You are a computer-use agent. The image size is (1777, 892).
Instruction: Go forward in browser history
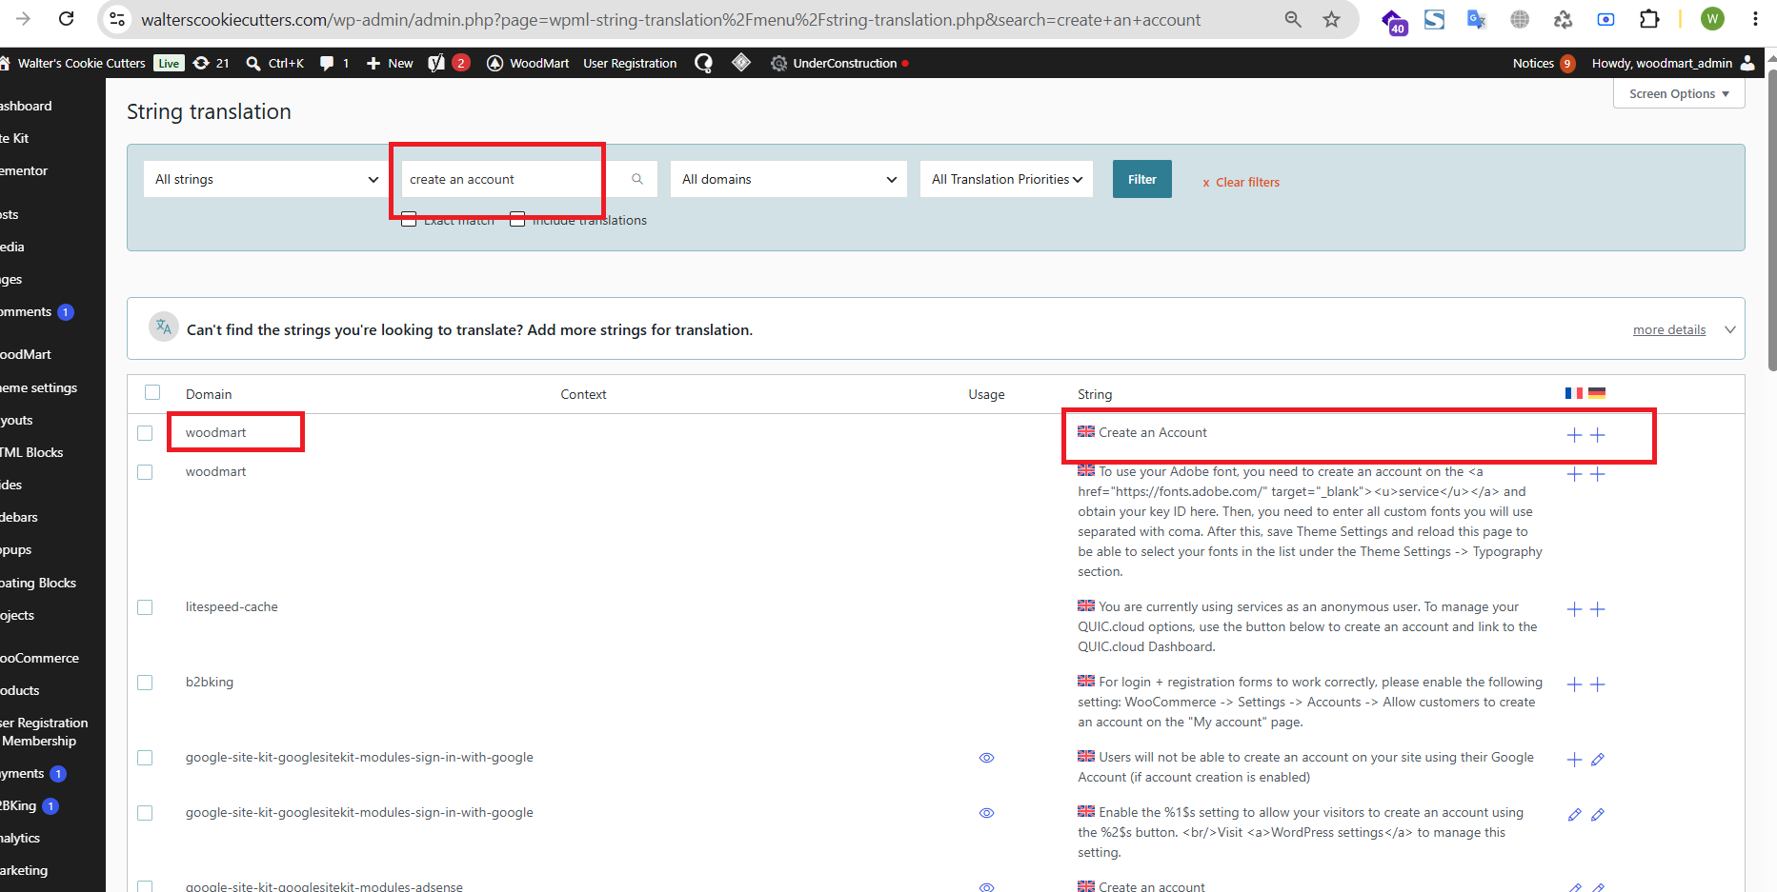24,19
